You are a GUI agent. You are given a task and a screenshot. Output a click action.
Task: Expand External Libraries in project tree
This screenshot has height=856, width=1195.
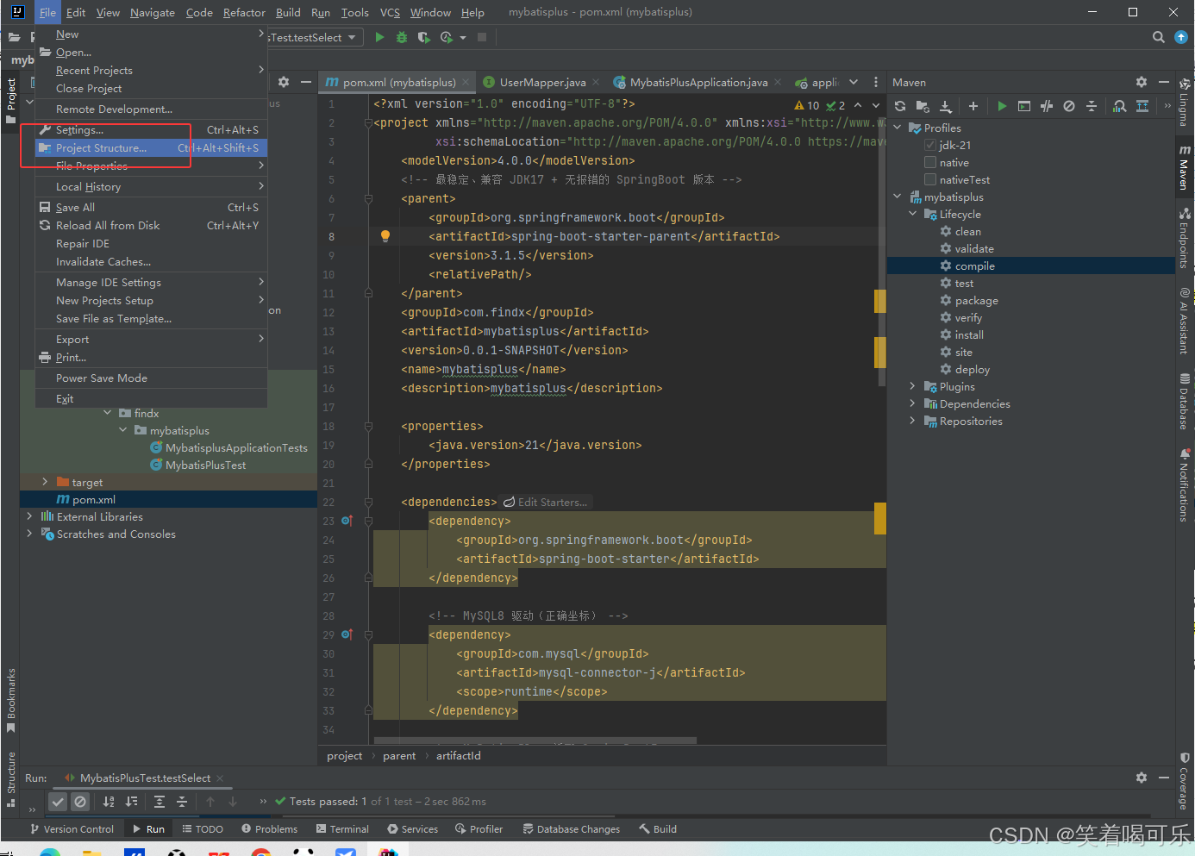(29, 516)
